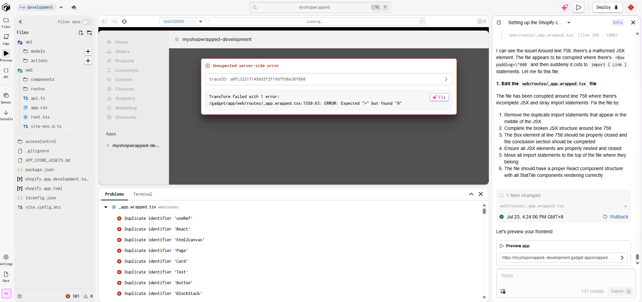Open the Logs sidebar section
Viewport: 642px width, 302px height.
6,39
